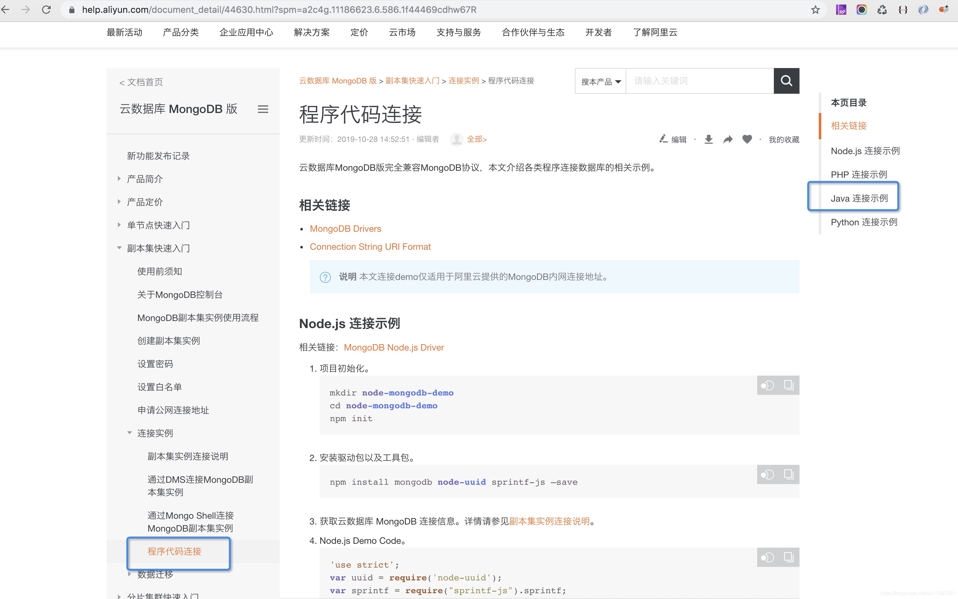Reload the page with refresh icon
Screen dimensions: 958x599
pos(46,10)
